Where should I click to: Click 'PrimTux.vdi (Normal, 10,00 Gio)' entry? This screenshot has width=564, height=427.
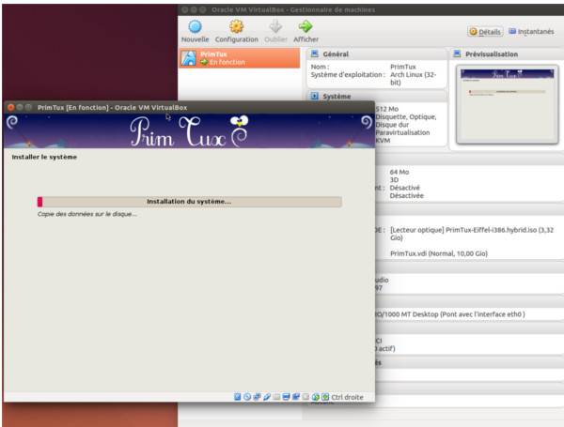pyautogui.click(x=439, y=253)
